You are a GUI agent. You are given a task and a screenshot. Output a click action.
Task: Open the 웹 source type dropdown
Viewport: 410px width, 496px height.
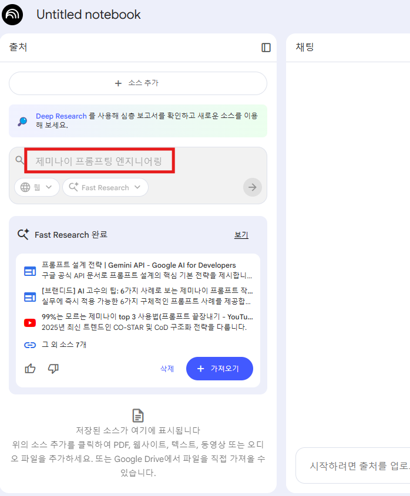[x=37, y=187]
